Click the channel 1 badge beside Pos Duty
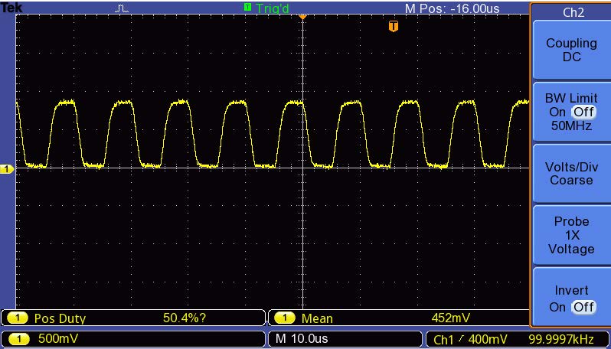Viewport: 611px width, 349px height. 17,318
